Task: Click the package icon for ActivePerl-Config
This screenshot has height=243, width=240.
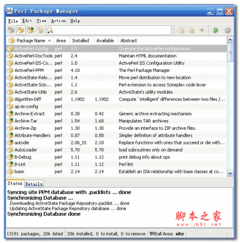Action: pos(10,49)
